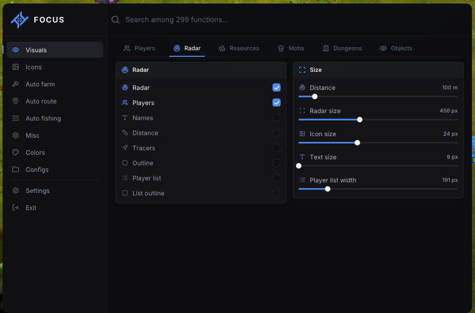Click the Focus logo icon
The width and height of the screenshot is (475, 313).
click(20, 20)
